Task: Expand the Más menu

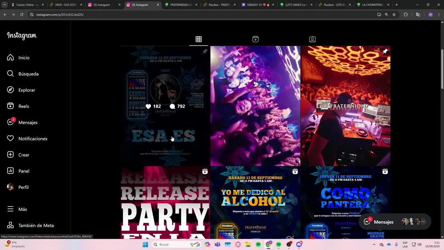Action: pyautogui.click(x=17, y=209)
